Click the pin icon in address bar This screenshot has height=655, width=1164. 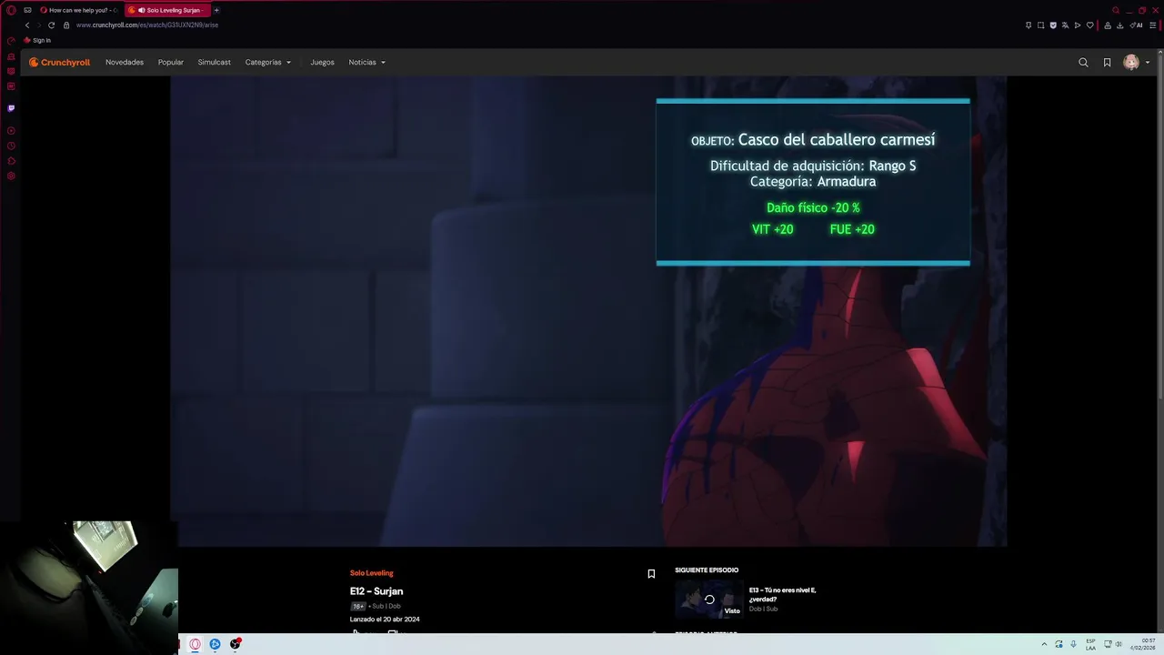tap(1029, 25)
